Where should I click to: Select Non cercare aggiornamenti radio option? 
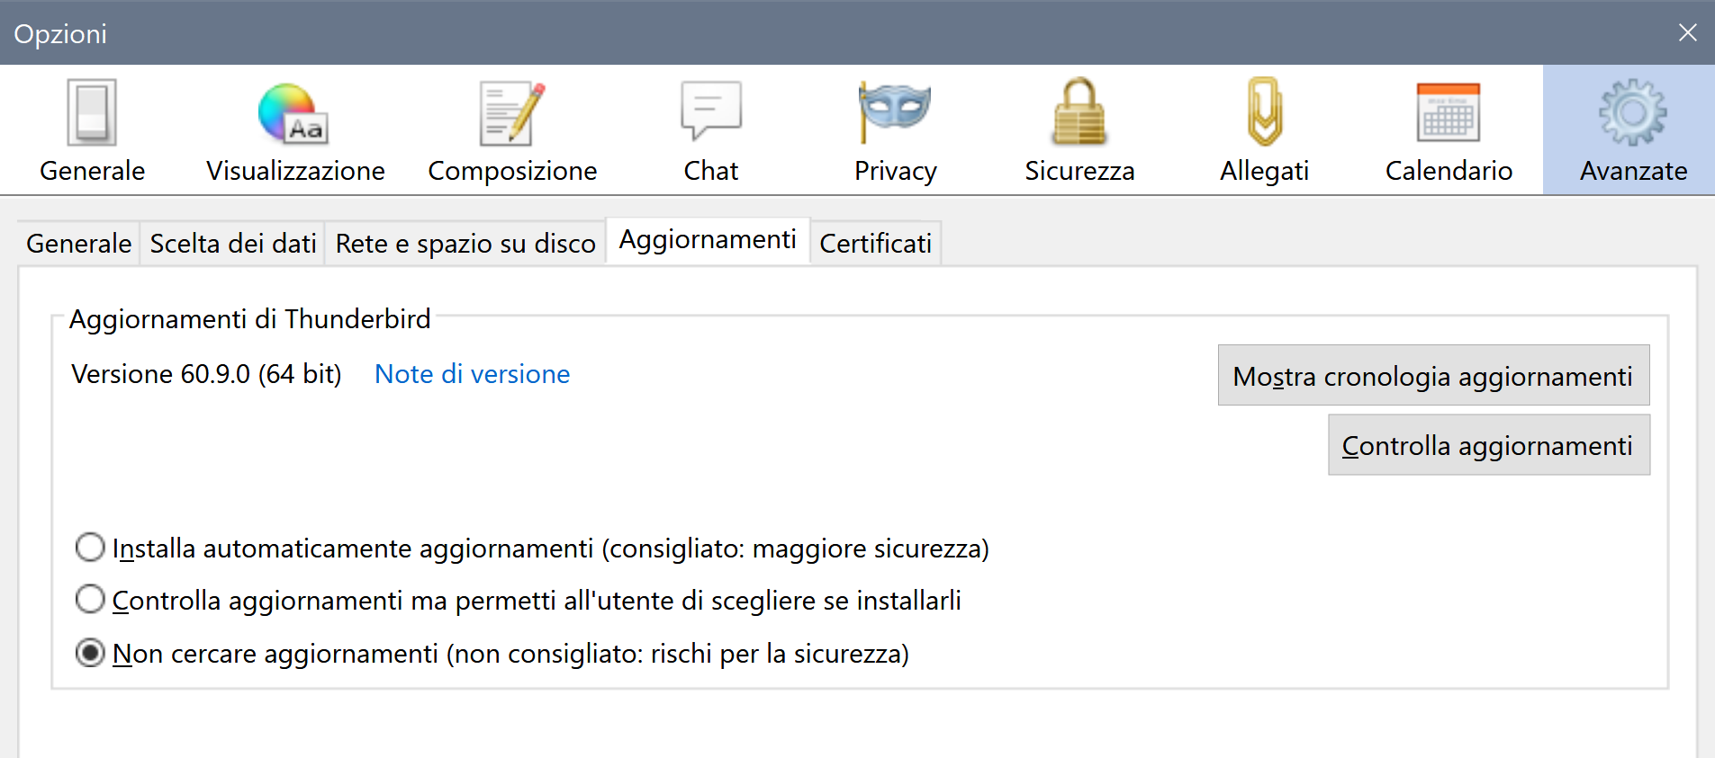pyautogui.click(x=90, y=653)
